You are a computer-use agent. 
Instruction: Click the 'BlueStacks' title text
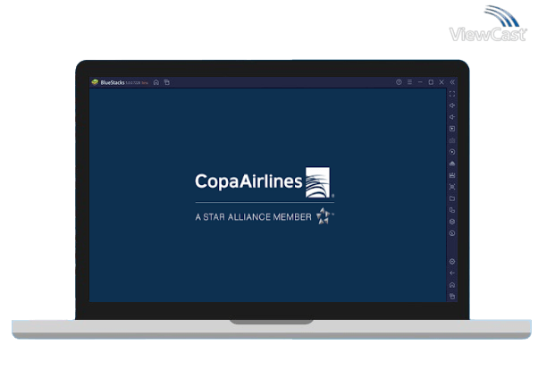click(x=113, y=82)
